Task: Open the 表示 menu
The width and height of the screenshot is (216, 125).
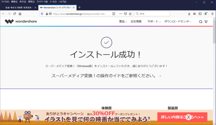Action: pyautogui.click(x=23, y=2)
